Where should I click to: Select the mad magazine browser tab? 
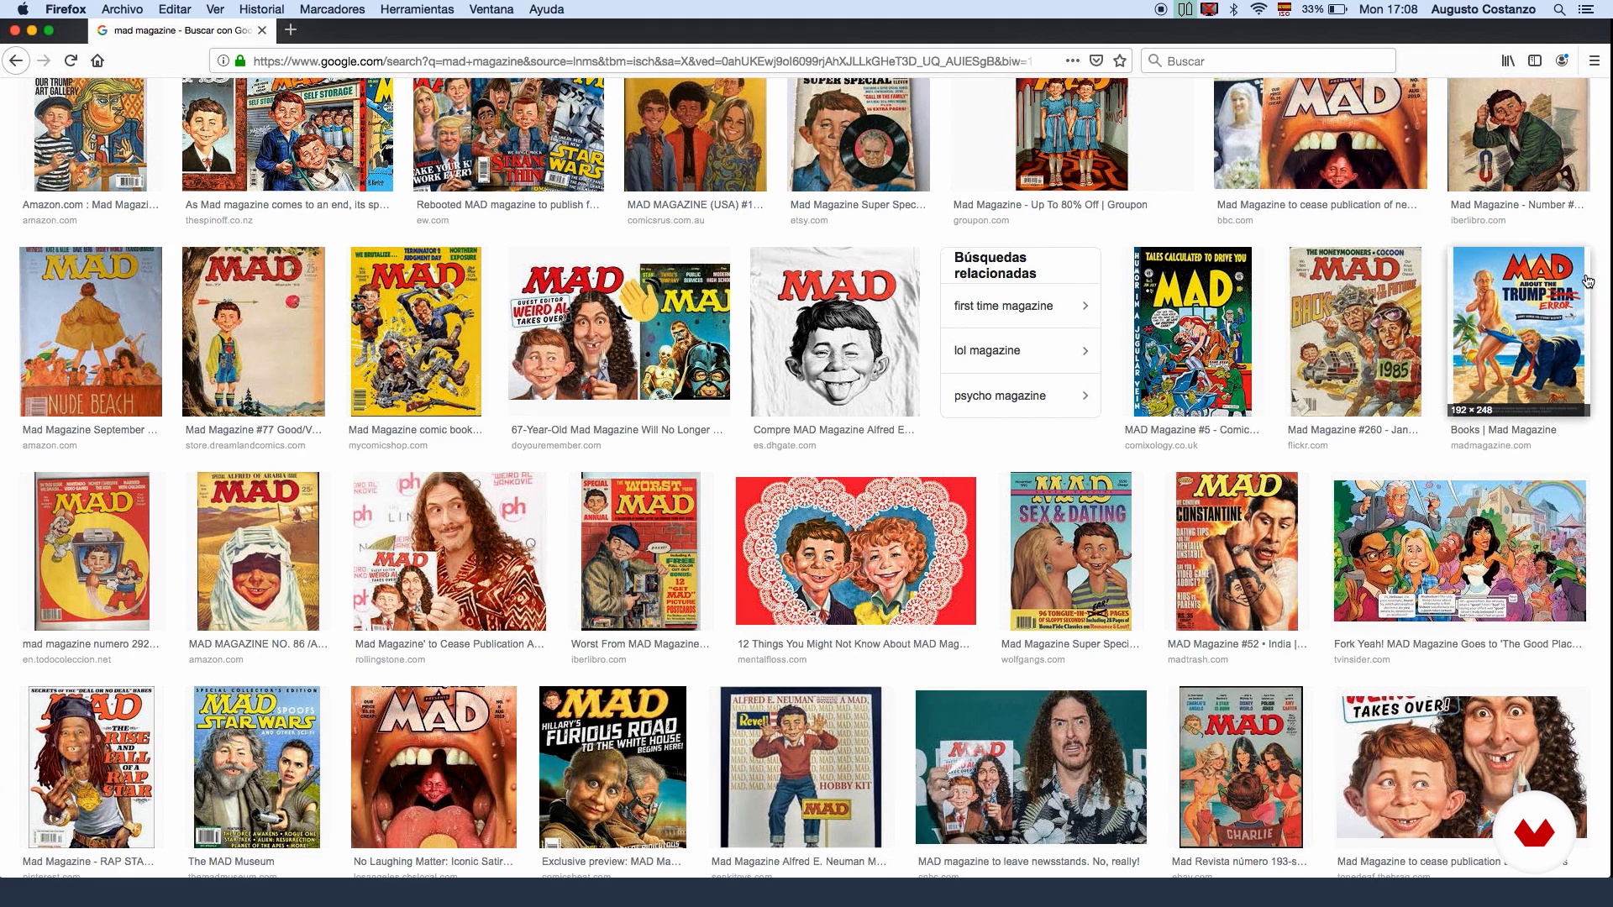[181, 30]
